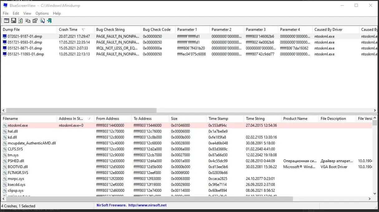Image resolution: width=379 pixels, height=212 pixels.
Task: Click monitor icon of 051721-9593-01.dmp
Action: pos(5,42)
